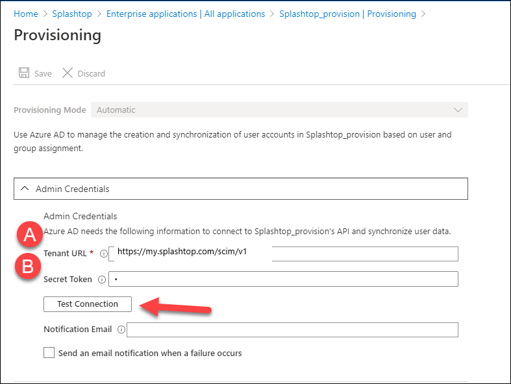Click the Notification Email info icon

coord(121,330)
